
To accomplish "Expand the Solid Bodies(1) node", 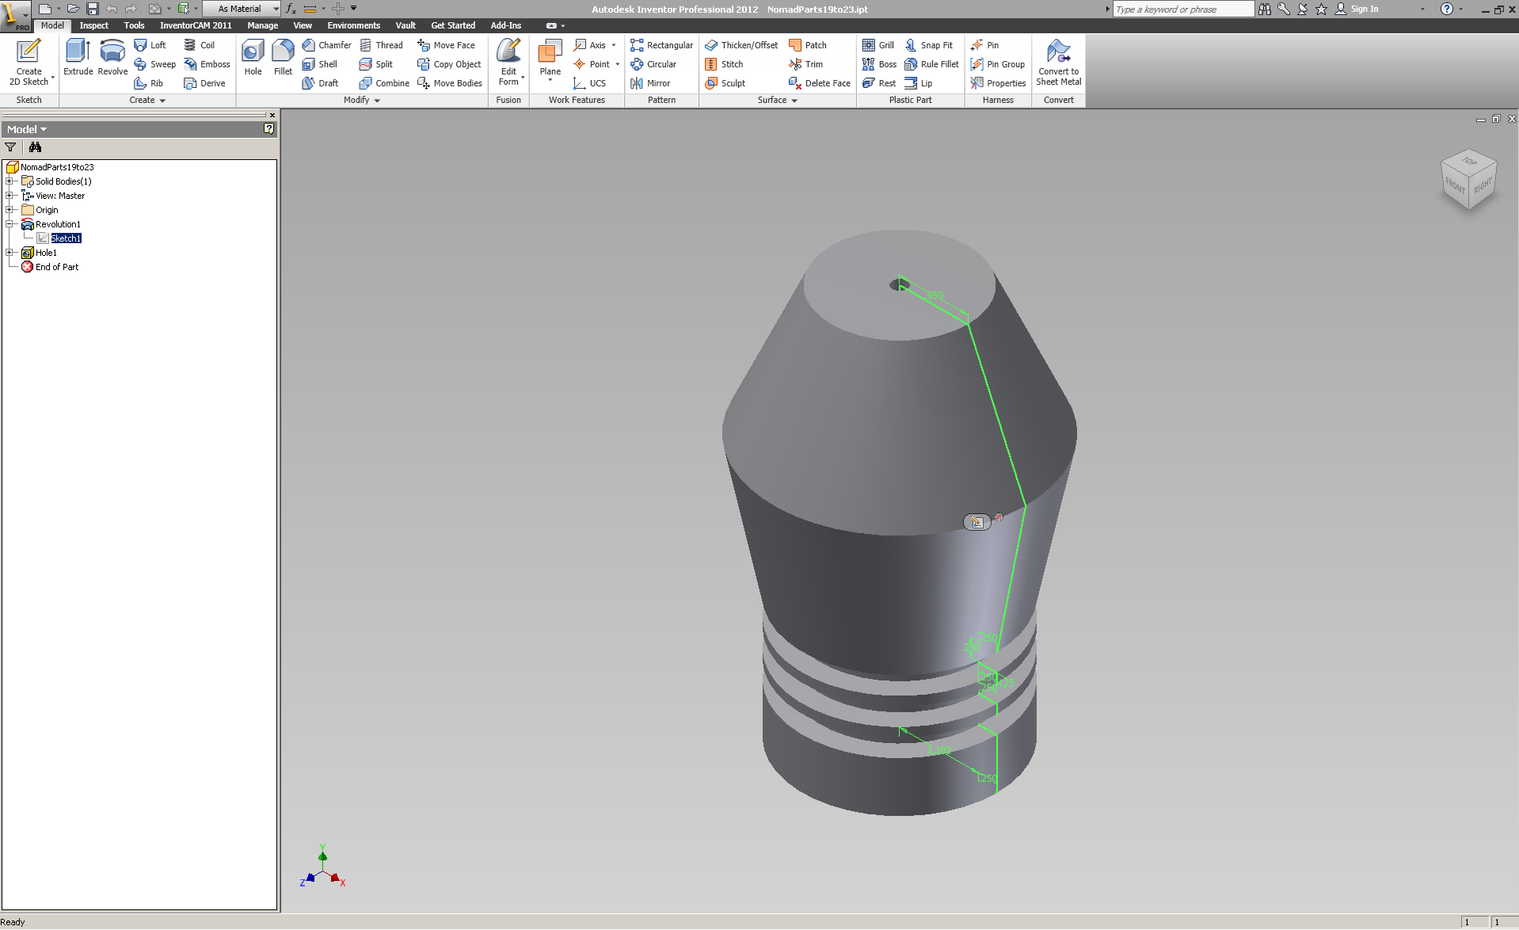I will click(10, 181).
